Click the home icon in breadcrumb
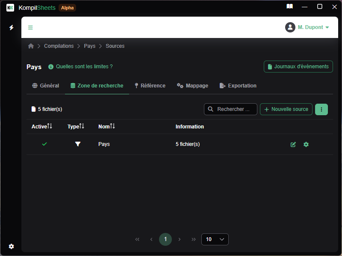342x256 pixels. (31, 46)
